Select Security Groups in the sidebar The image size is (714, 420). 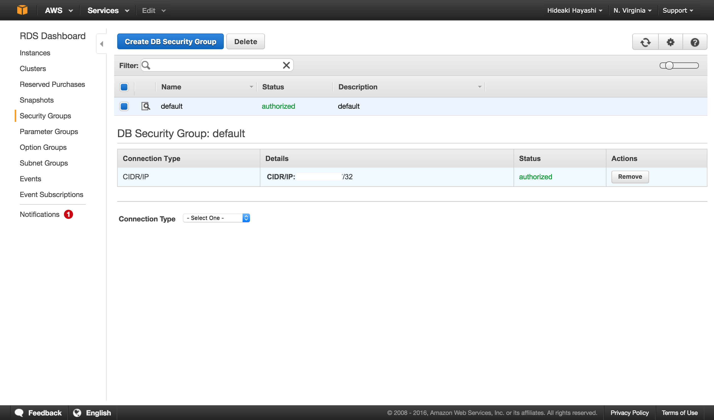(45, 116)
